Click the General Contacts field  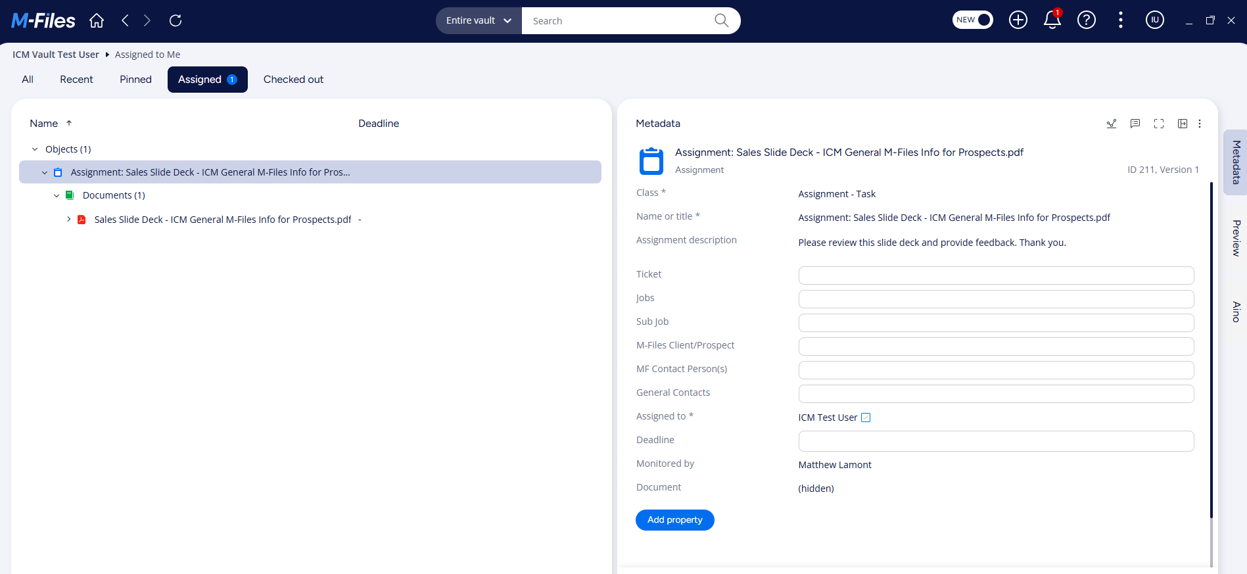[x=996, y=394]
